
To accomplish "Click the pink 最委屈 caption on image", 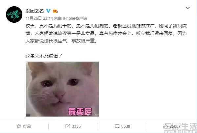I will [80, 112].
